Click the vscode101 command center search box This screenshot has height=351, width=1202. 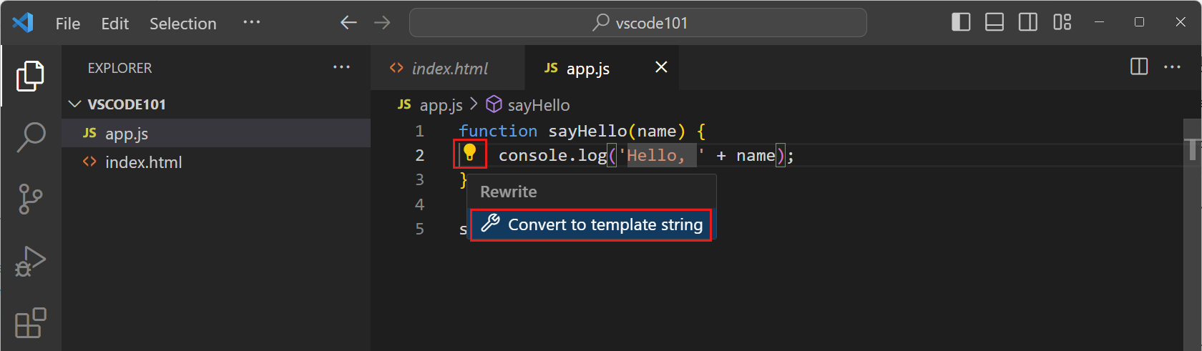coord(637,23)
